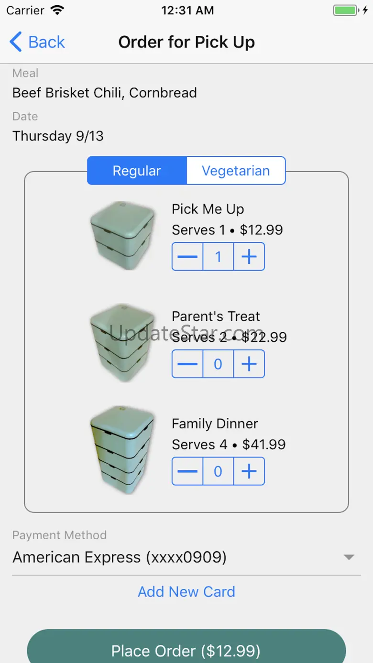
Task: Open payment method dropdown arrow
Action: (x=350, y=557)
